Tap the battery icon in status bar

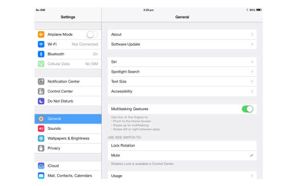tap(259, 10)
